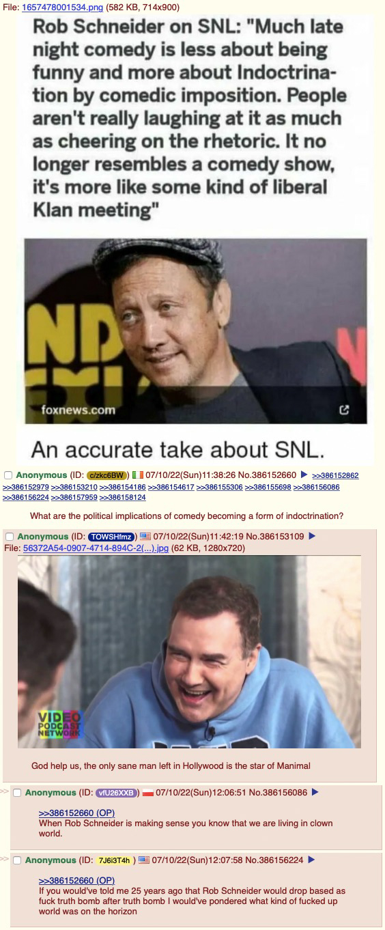
Task: Tick the checkbox on post 386156086
Action: pos(17,793)
